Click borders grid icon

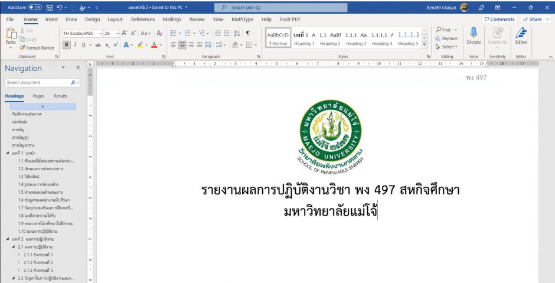coord(249,45)
